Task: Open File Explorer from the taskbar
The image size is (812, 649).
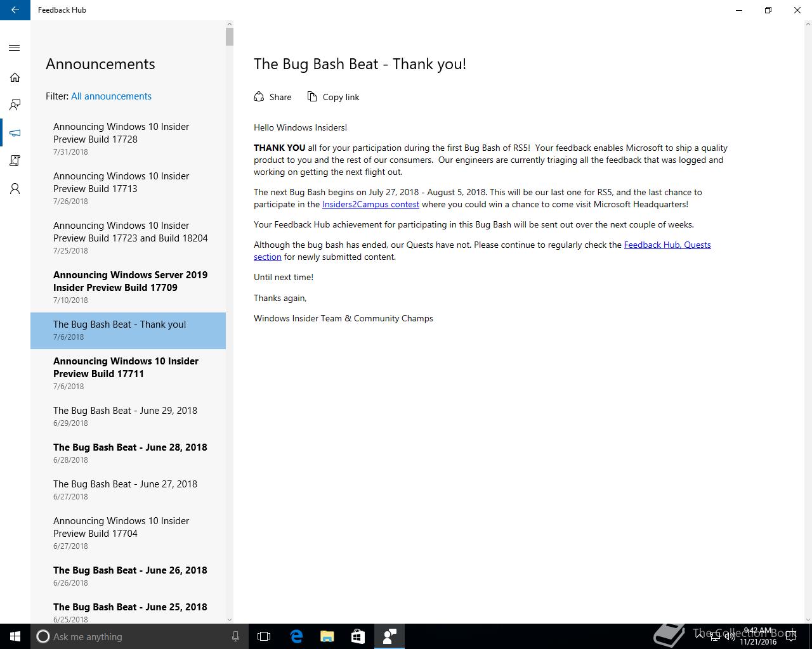Action: [x=327, y=636]
